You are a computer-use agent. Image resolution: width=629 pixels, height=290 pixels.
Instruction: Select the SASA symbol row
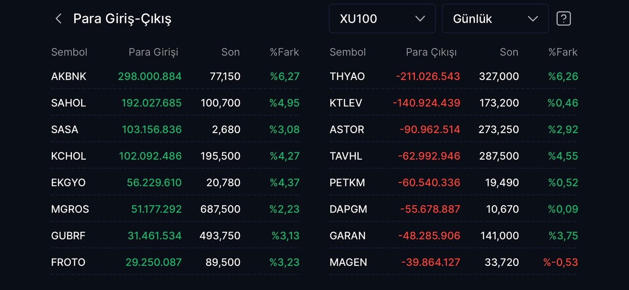(175, 129)
